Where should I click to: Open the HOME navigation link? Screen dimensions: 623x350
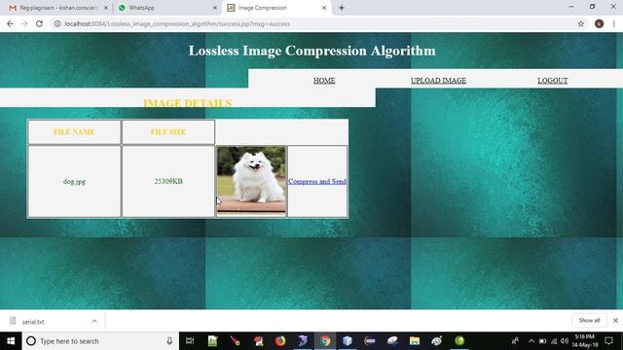click(x=324, y=81)
